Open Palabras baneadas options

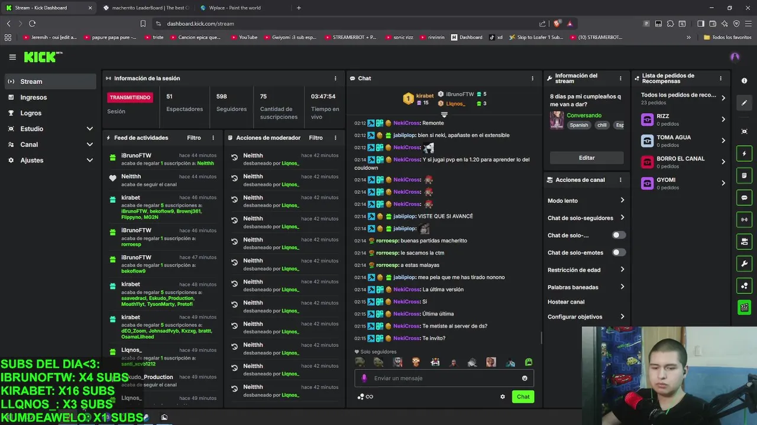pos(586,287)
